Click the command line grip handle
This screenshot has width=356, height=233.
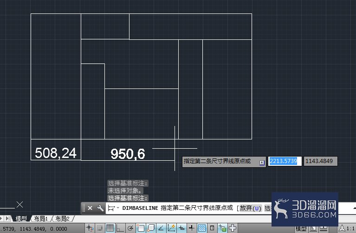tap(84, 208)
